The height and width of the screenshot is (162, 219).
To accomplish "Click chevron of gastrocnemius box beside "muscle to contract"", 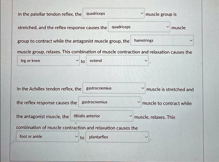I will 139,102.
